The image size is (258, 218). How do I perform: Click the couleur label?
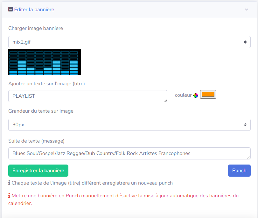(x=183, y=95)
